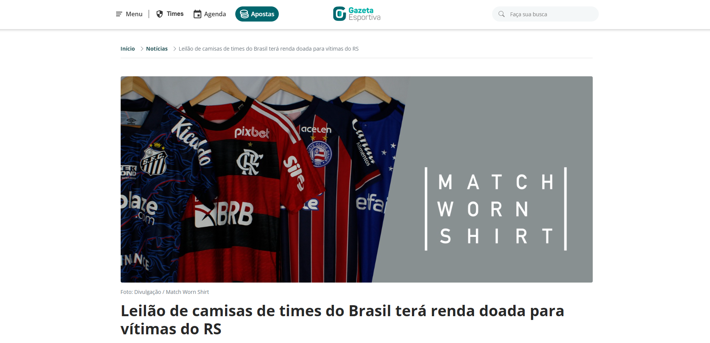Click the article headline about Leilão de camisas
This screenshot has width=710, height=343.
pyautogui.click(x=342, y=320)
